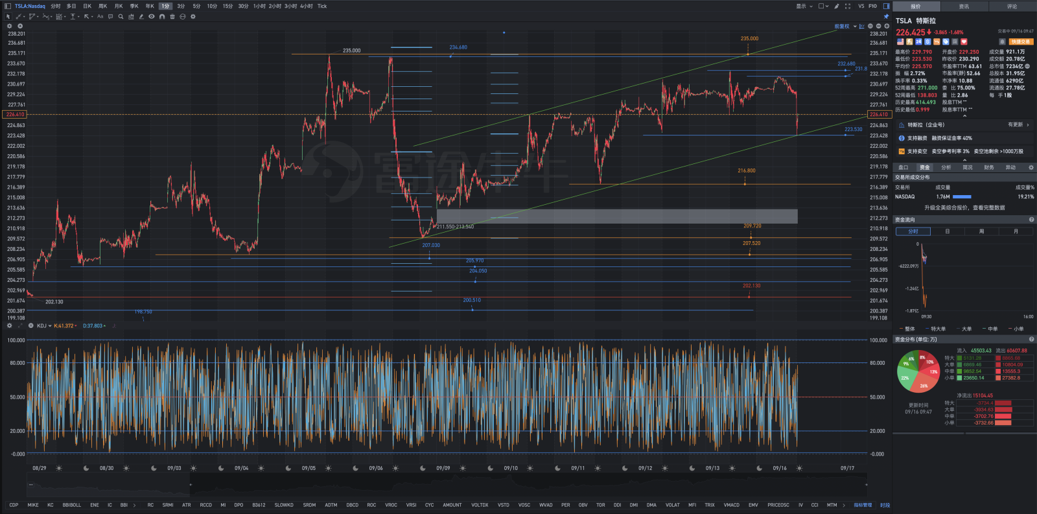Open VS comparison mode

point(861,6)
